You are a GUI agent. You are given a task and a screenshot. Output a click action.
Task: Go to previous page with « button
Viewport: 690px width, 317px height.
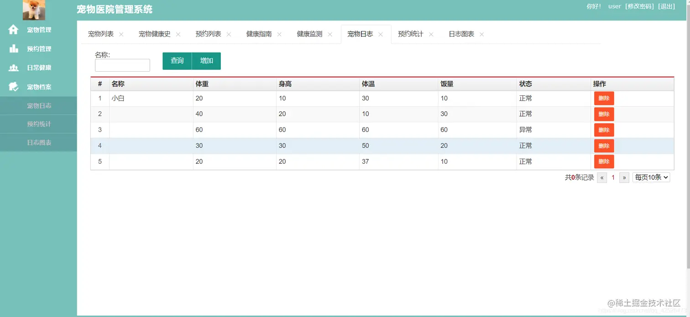click(602, 178)
